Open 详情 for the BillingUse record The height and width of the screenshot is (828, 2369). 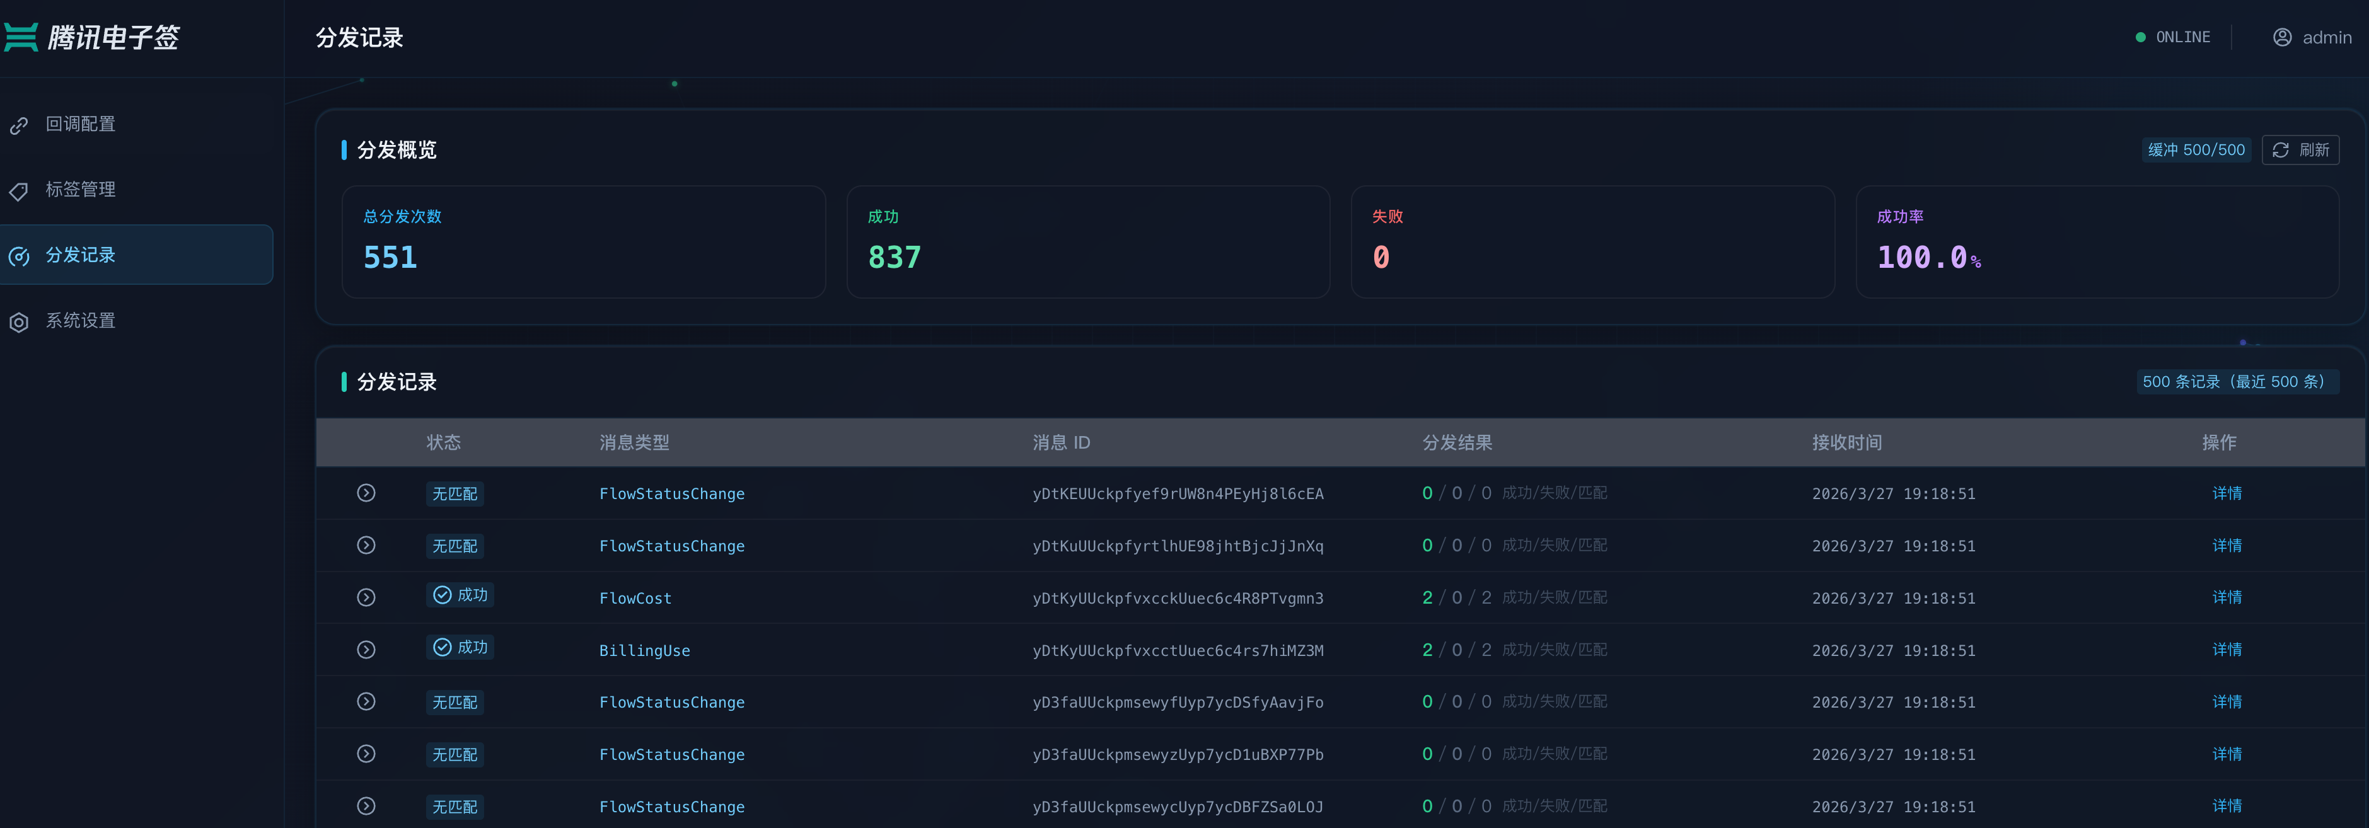(2227, 649)
